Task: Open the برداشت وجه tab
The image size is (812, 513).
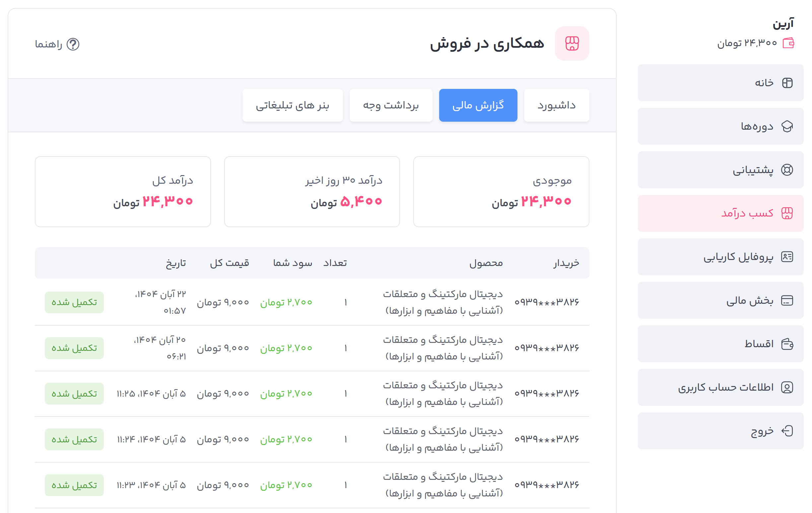Action: pos(391,105)
